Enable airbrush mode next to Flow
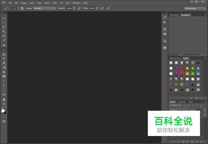 [x=102, y=8]
